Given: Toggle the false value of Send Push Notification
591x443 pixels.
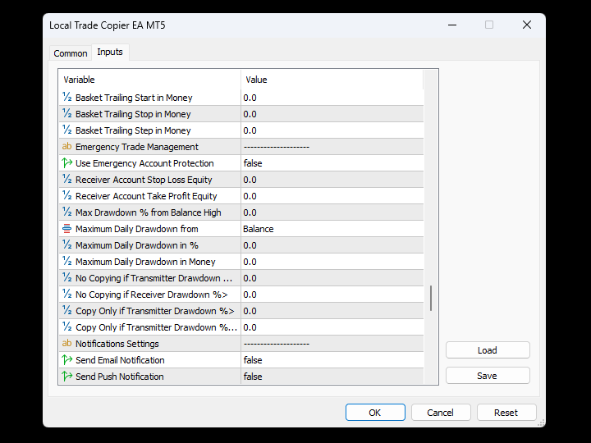Looking at the screenshot, I should 332,377.
